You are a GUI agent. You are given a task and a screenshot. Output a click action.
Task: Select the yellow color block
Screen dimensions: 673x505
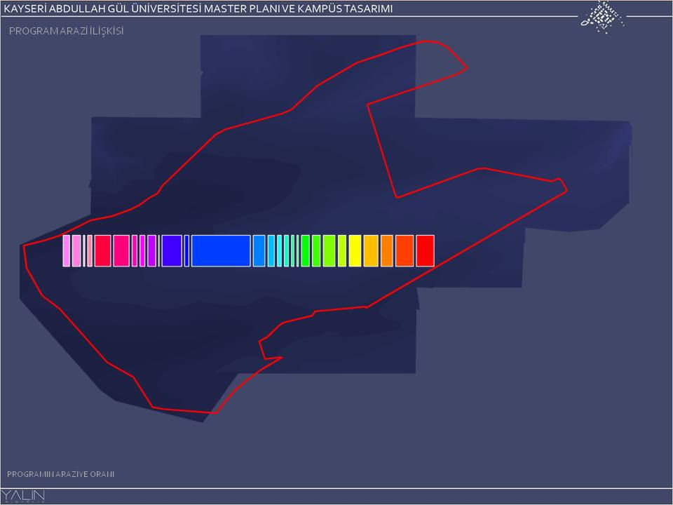pyautogui.click(x=355, y=251)
